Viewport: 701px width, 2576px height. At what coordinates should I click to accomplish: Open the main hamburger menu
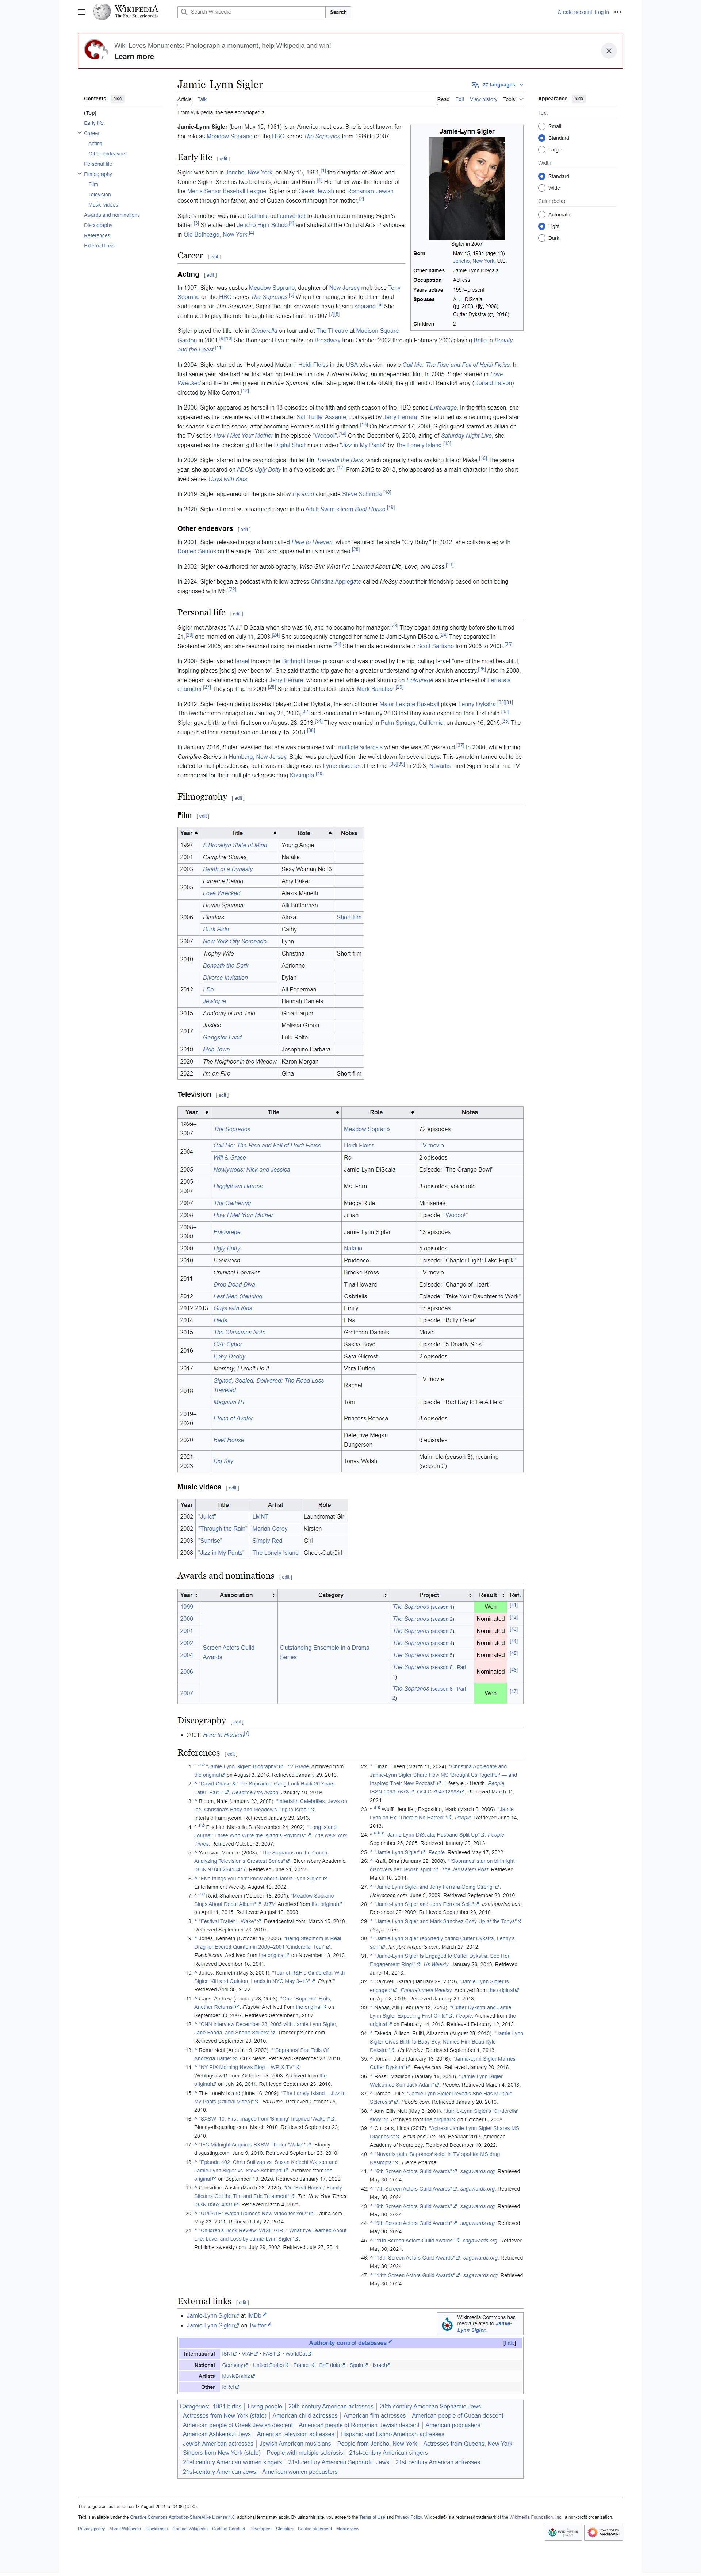(82, 12)
